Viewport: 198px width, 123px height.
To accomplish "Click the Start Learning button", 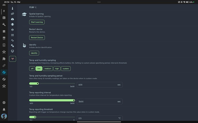I will point(37,22).
